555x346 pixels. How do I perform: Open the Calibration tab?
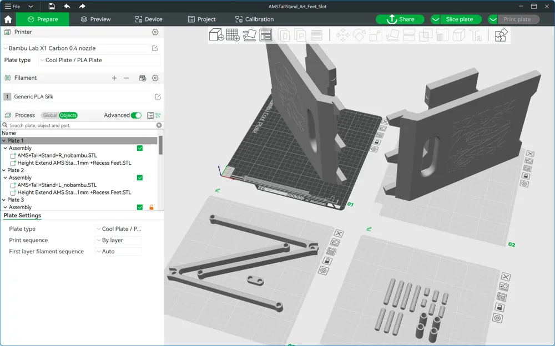254,19
